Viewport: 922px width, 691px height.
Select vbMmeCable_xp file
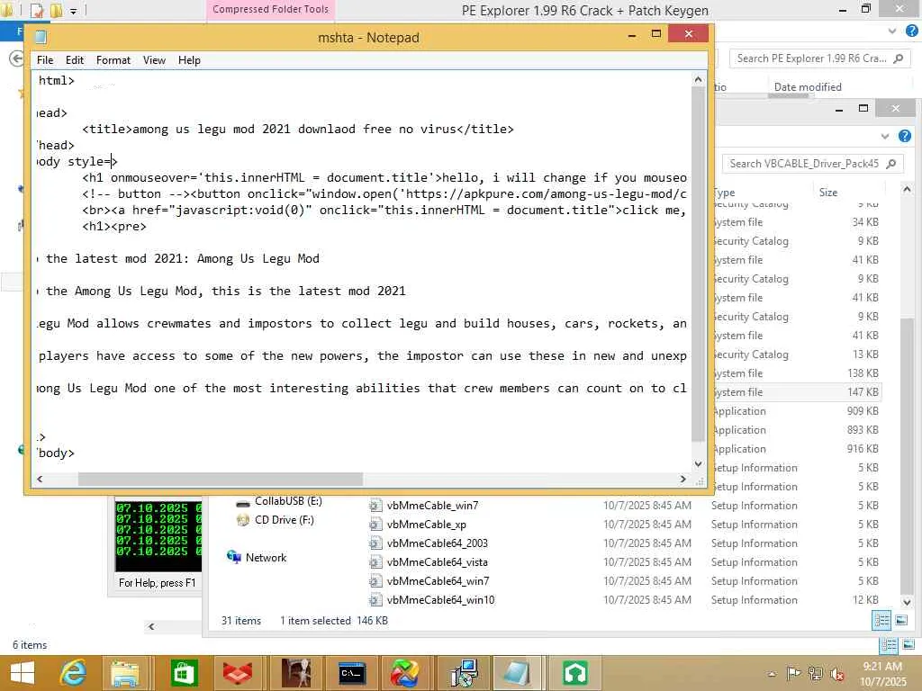pos(426,525)
